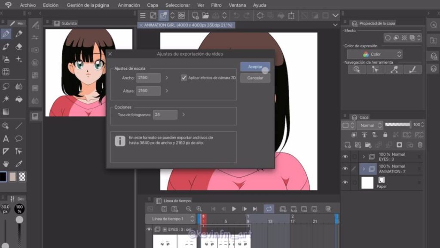Image resolution: width=440 pixels, height=248 pixels.
Task: Adjust the layer opacity slider
Action: [397, 124]
